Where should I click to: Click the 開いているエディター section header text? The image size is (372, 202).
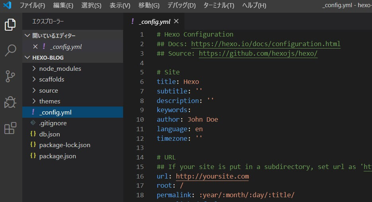(x=54, y=35)
